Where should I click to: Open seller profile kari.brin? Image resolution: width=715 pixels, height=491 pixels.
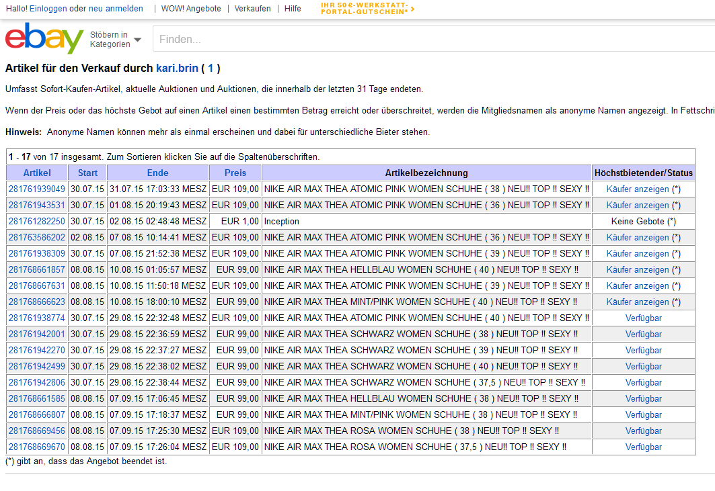tap(177, 68)
